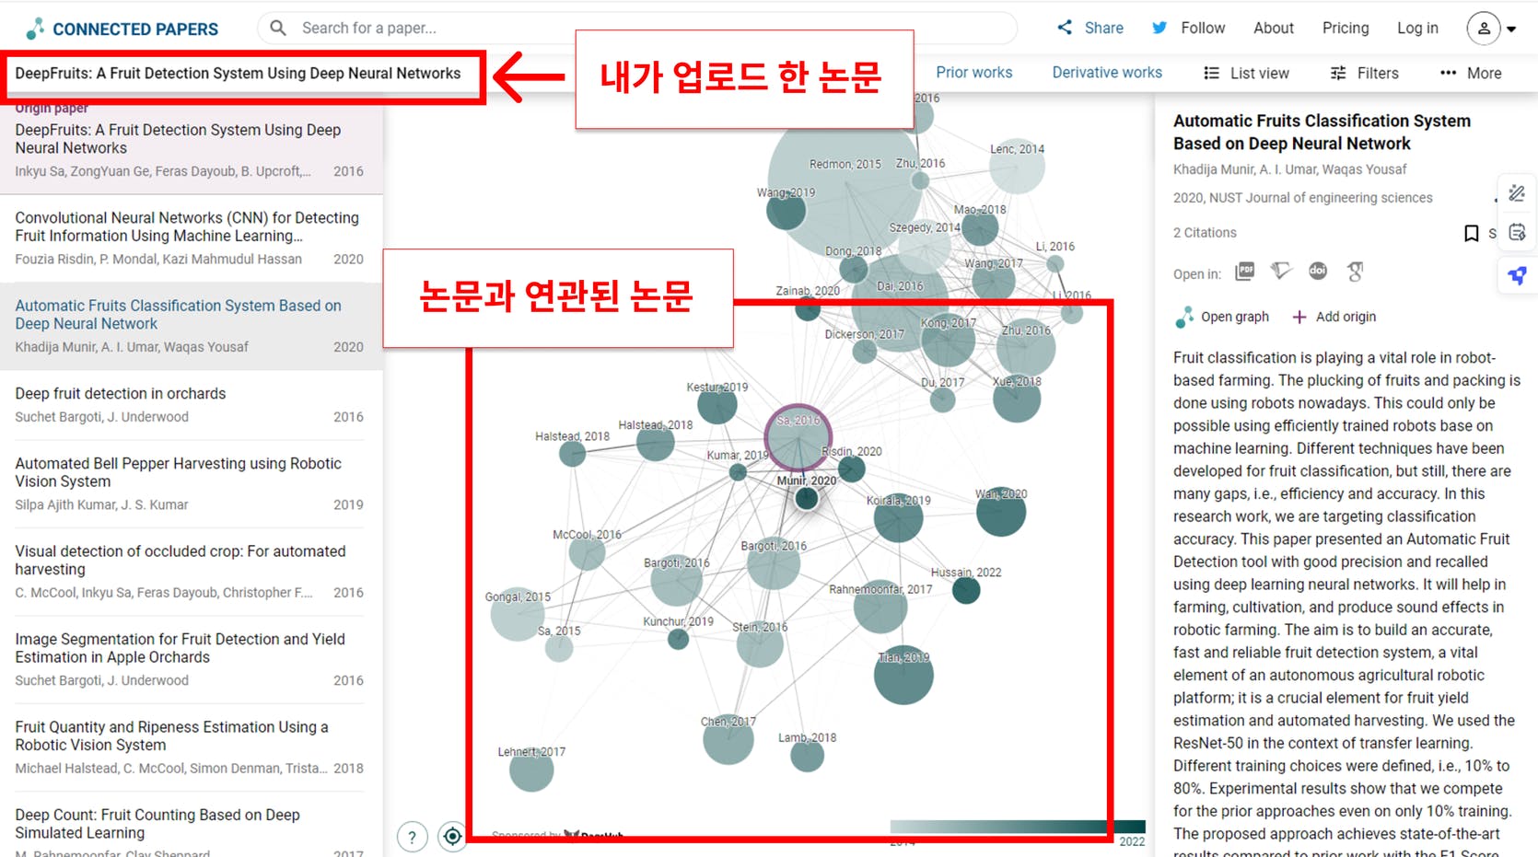Image resolution: width=1538 pixels, height=857 pixels.
Task: Click the Lenc, 2014 graph node
Action: [1017, 167]
